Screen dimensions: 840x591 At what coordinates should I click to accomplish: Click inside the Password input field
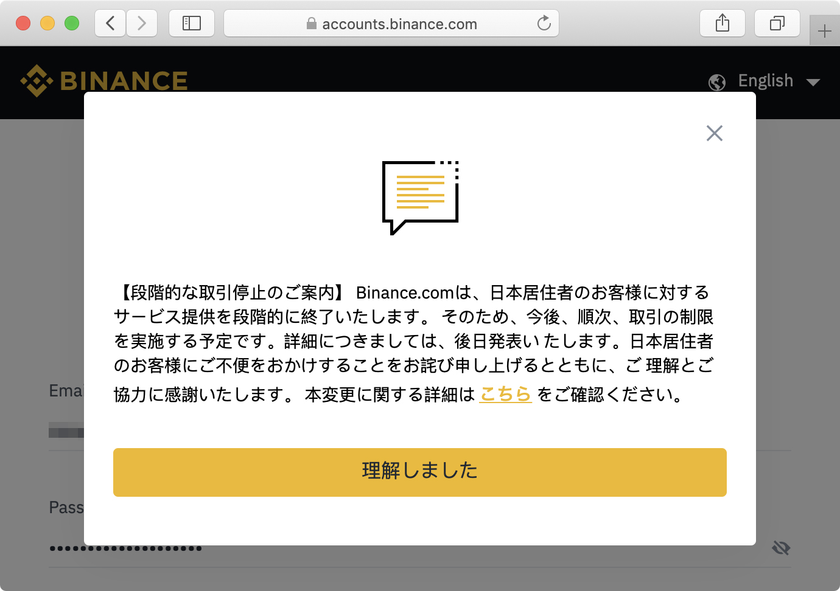(122, 548)
